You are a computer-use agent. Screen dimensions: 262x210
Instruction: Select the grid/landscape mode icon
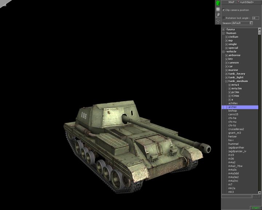click(218, 9)
